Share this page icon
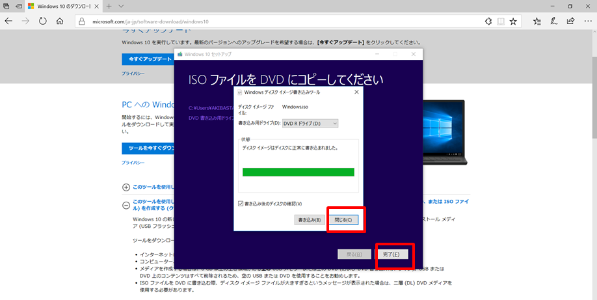 coord(570,21)
